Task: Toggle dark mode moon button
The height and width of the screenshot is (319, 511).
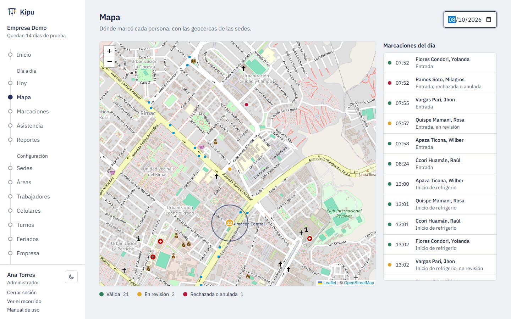Action: [71, 277]
